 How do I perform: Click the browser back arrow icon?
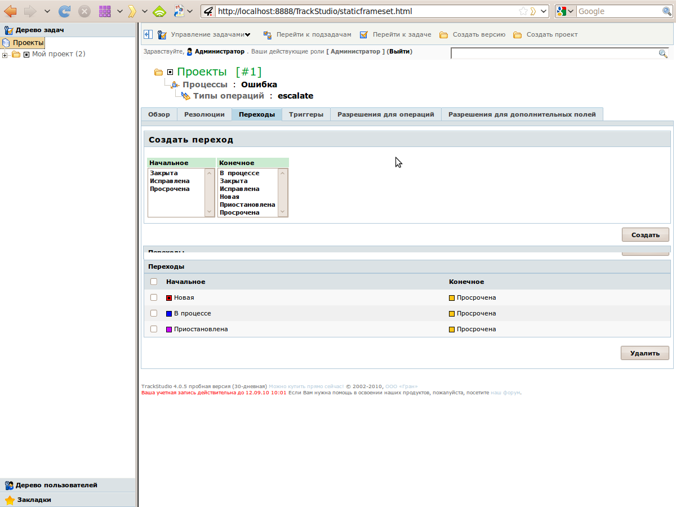coord(10,11)
